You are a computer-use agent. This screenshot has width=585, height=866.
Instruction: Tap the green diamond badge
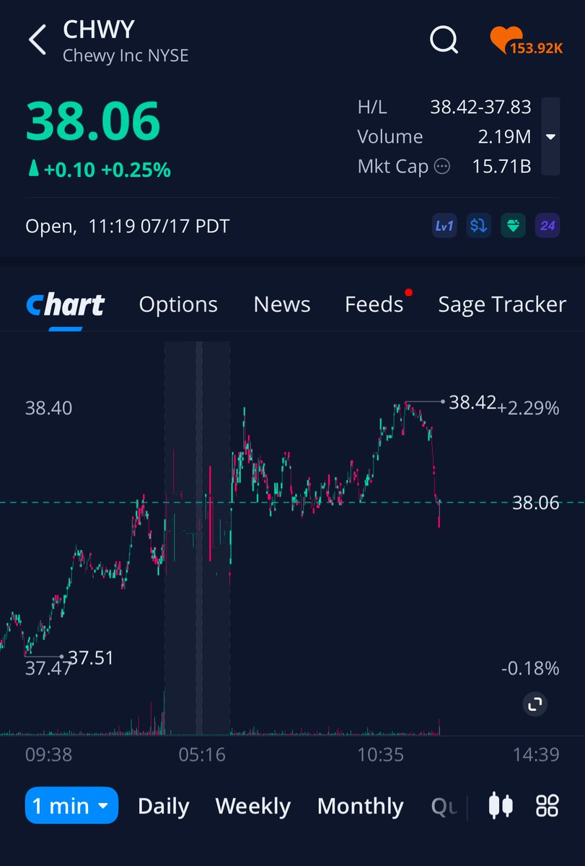tap(513, 226)
